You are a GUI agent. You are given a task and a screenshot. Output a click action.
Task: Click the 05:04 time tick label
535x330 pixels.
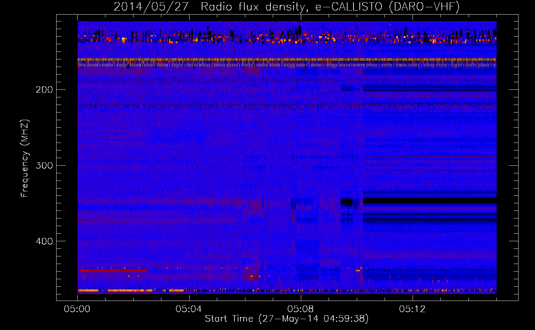(189, 309)
